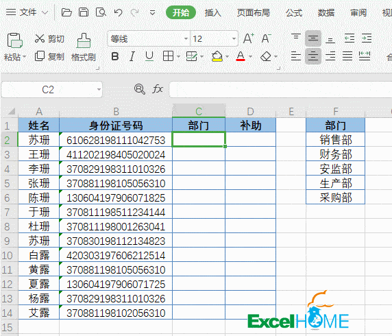Open the 文件 menu
The height and width of the screenshot is (336, 392).
(x=28, y=12)
